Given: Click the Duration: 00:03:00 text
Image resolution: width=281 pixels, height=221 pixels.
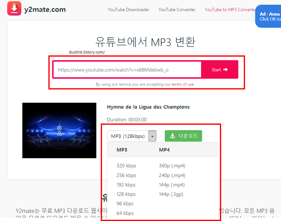Looking at the screenshot, I should pyautogui.click(x=127, y=119).
